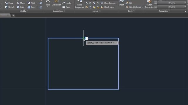
Task: Open the Array dropdown arrow
Action: [x=37, y=7]
